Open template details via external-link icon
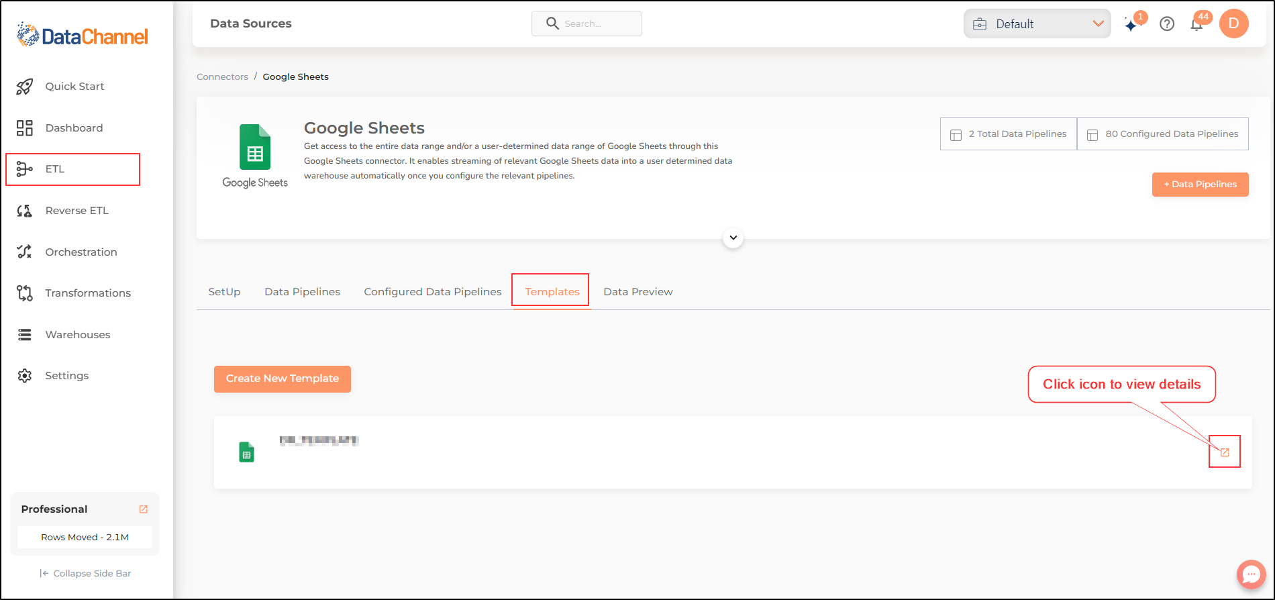 [1225, 452]
